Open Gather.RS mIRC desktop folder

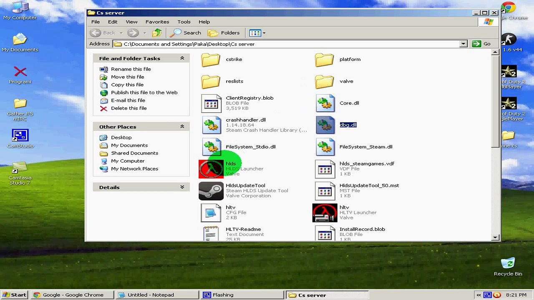pyautogui.click(x=20, y=109)
